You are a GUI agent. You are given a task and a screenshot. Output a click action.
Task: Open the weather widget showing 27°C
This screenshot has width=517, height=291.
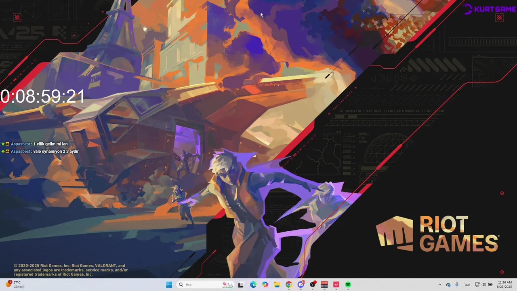point(15,285)
